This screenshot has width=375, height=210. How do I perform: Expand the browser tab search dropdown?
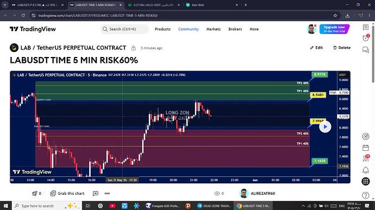4,5
